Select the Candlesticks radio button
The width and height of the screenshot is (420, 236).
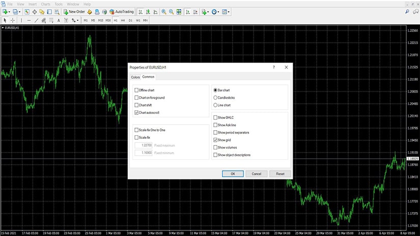point(216,97)
